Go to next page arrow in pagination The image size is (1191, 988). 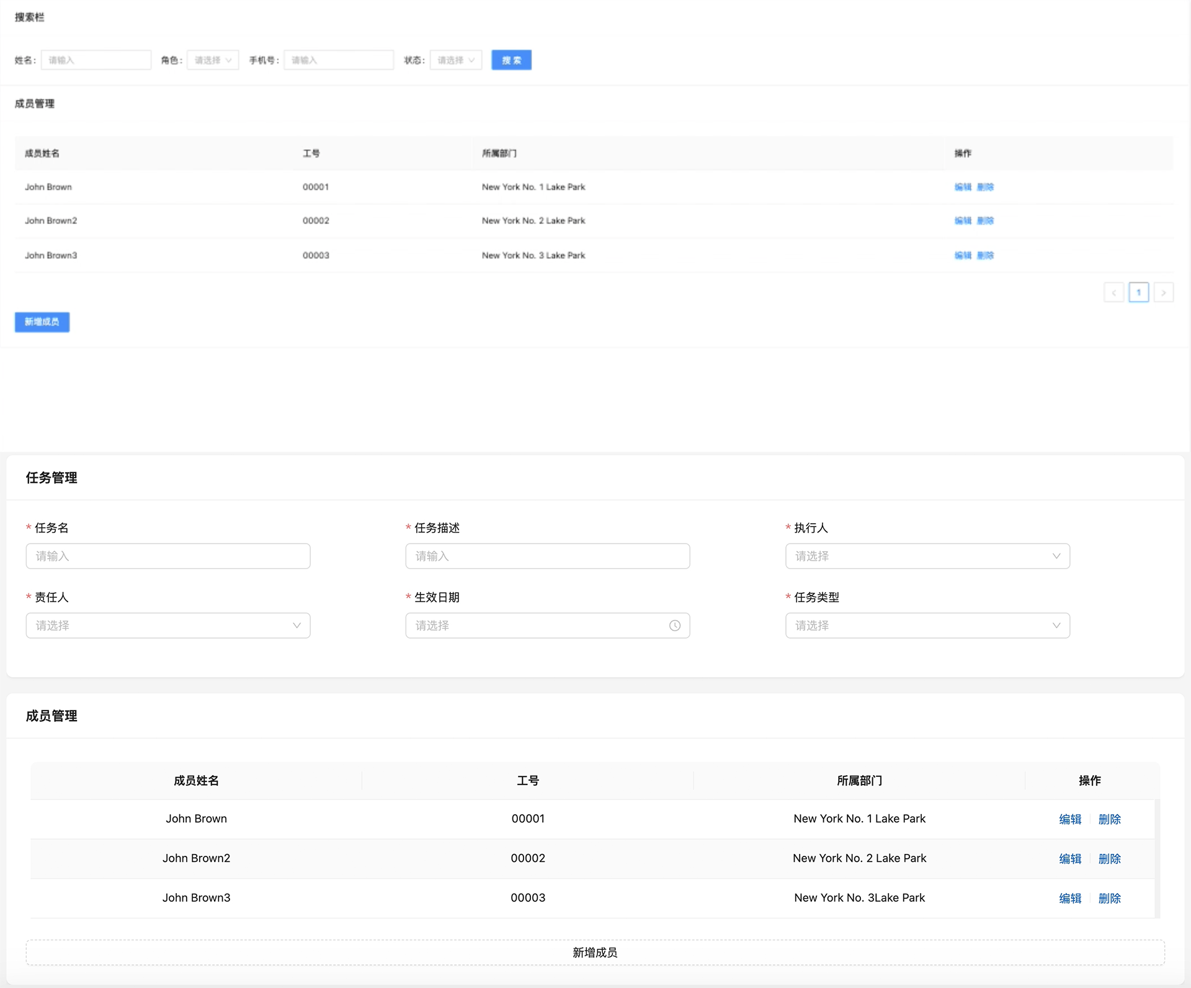(x=1163, y=292)
